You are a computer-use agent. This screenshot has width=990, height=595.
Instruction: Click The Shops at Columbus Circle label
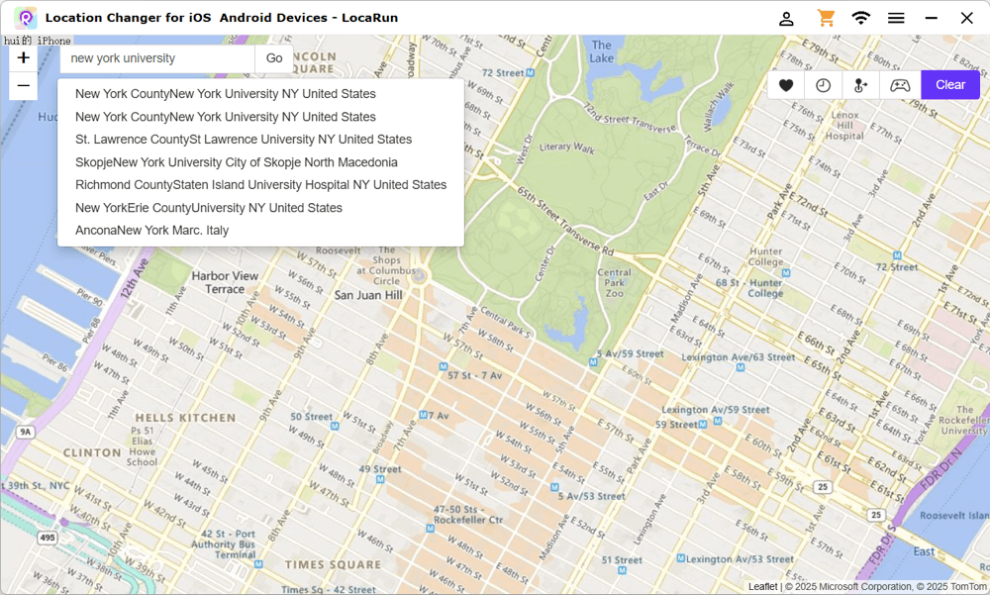point(386,265)
